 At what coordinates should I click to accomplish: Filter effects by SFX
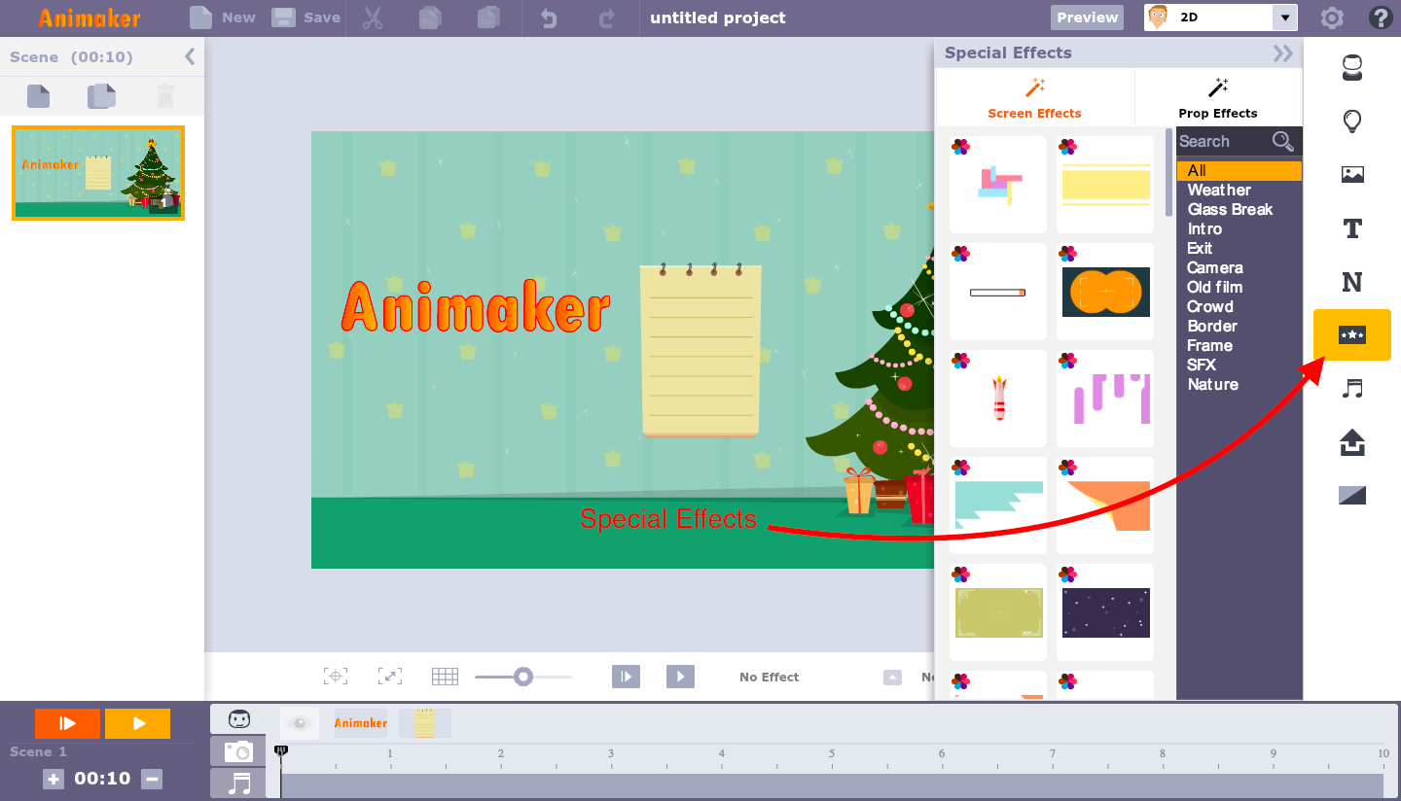(1202, 366)
